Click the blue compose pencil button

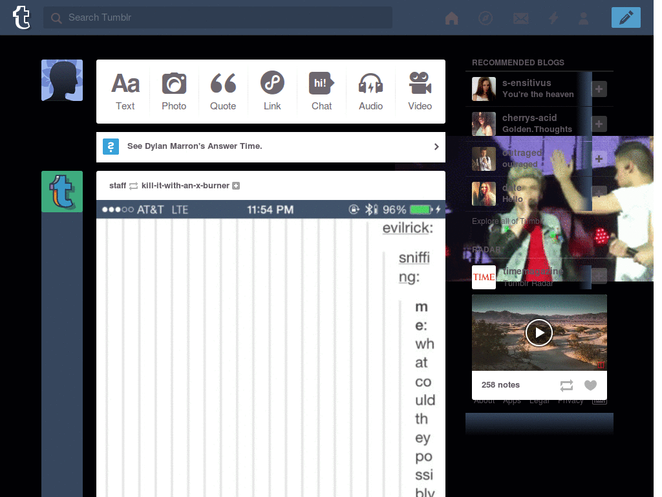click(626, 17)
